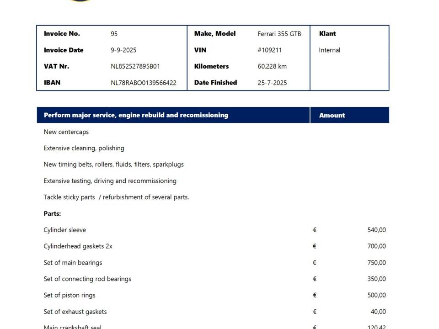Select Set of connecting rod bearings
The image size is (439, 329).
[x=87, y=279]
